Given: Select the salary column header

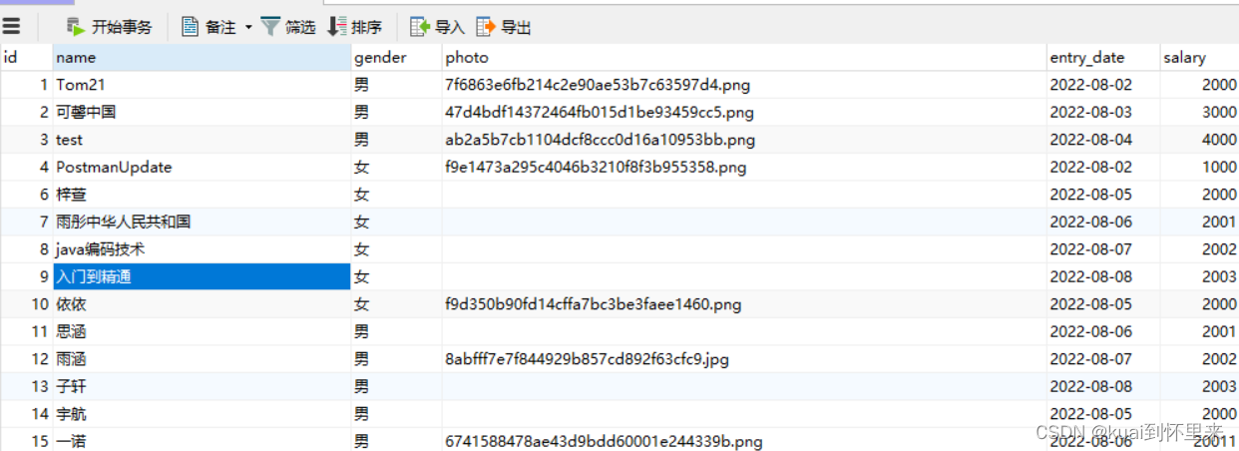Looking at the screenshot, I should pyautogui.click(x=1200, y=57).
